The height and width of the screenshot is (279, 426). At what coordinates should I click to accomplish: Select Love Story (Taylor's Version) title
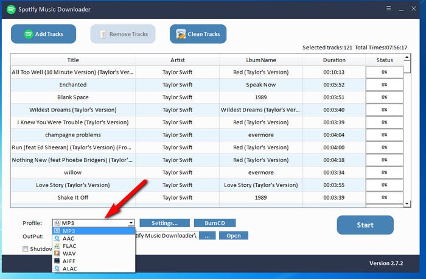coord(73,185)
